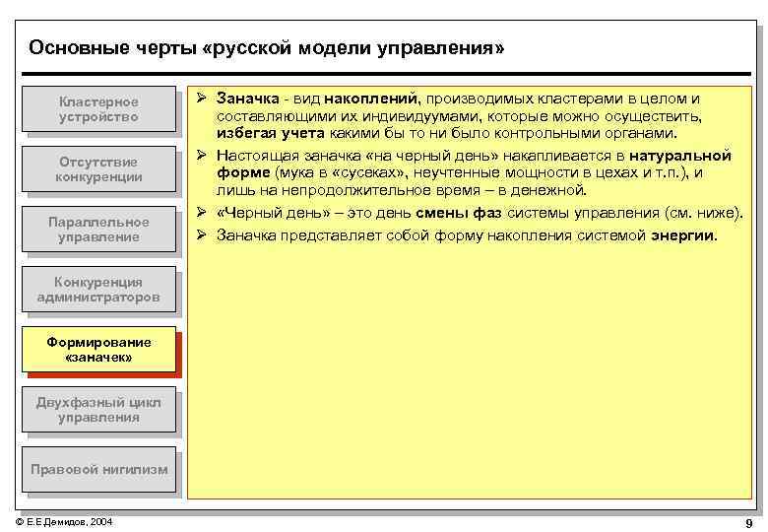Click the bullet arrow before 'Заначка - вид накоплений'
The height and width of the screenshot is (532, 768).
pyautogui.click(x=201, y=98)
